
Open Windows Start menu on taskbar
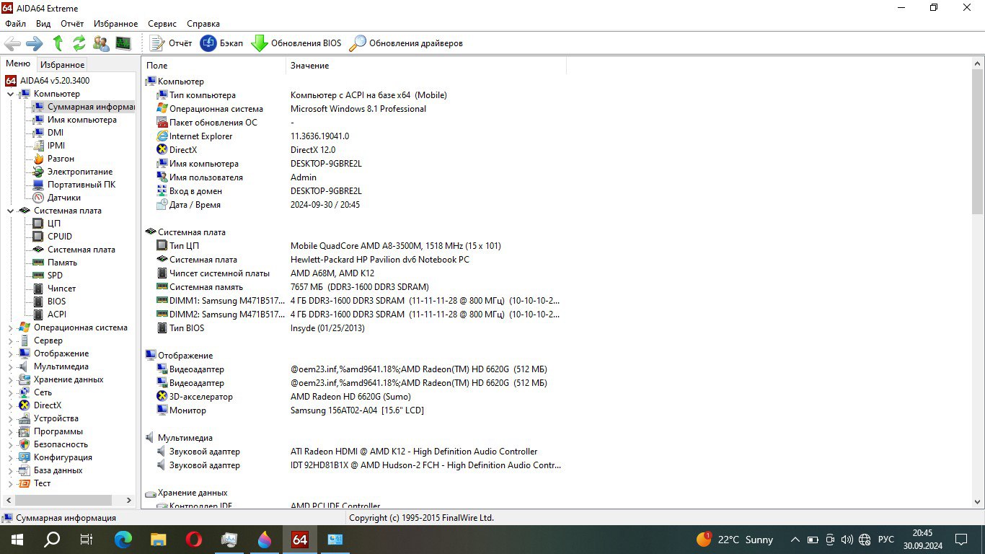[x=16, y=539]
